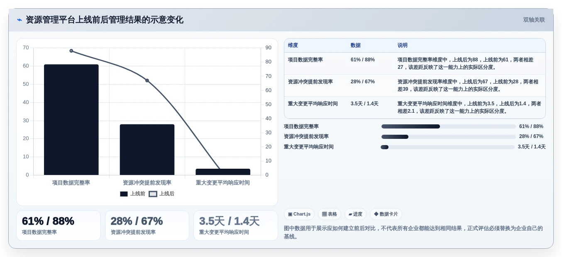Click the 资源冲突提前发现率 progress bar
Viewport: 562px width, 257px height.
coord(449,137)
